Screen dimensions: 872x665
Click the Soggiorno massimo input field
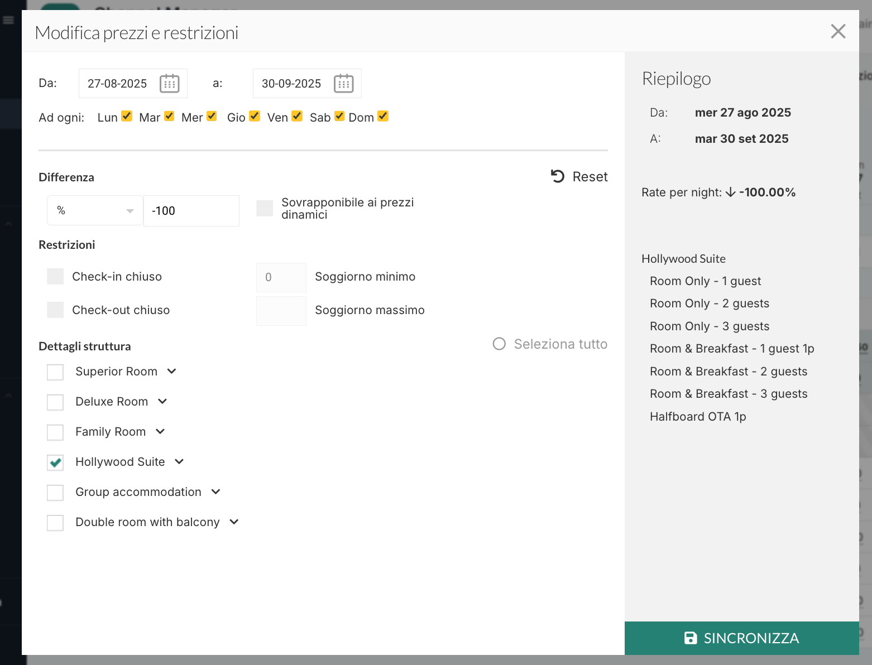pos(281,311)
